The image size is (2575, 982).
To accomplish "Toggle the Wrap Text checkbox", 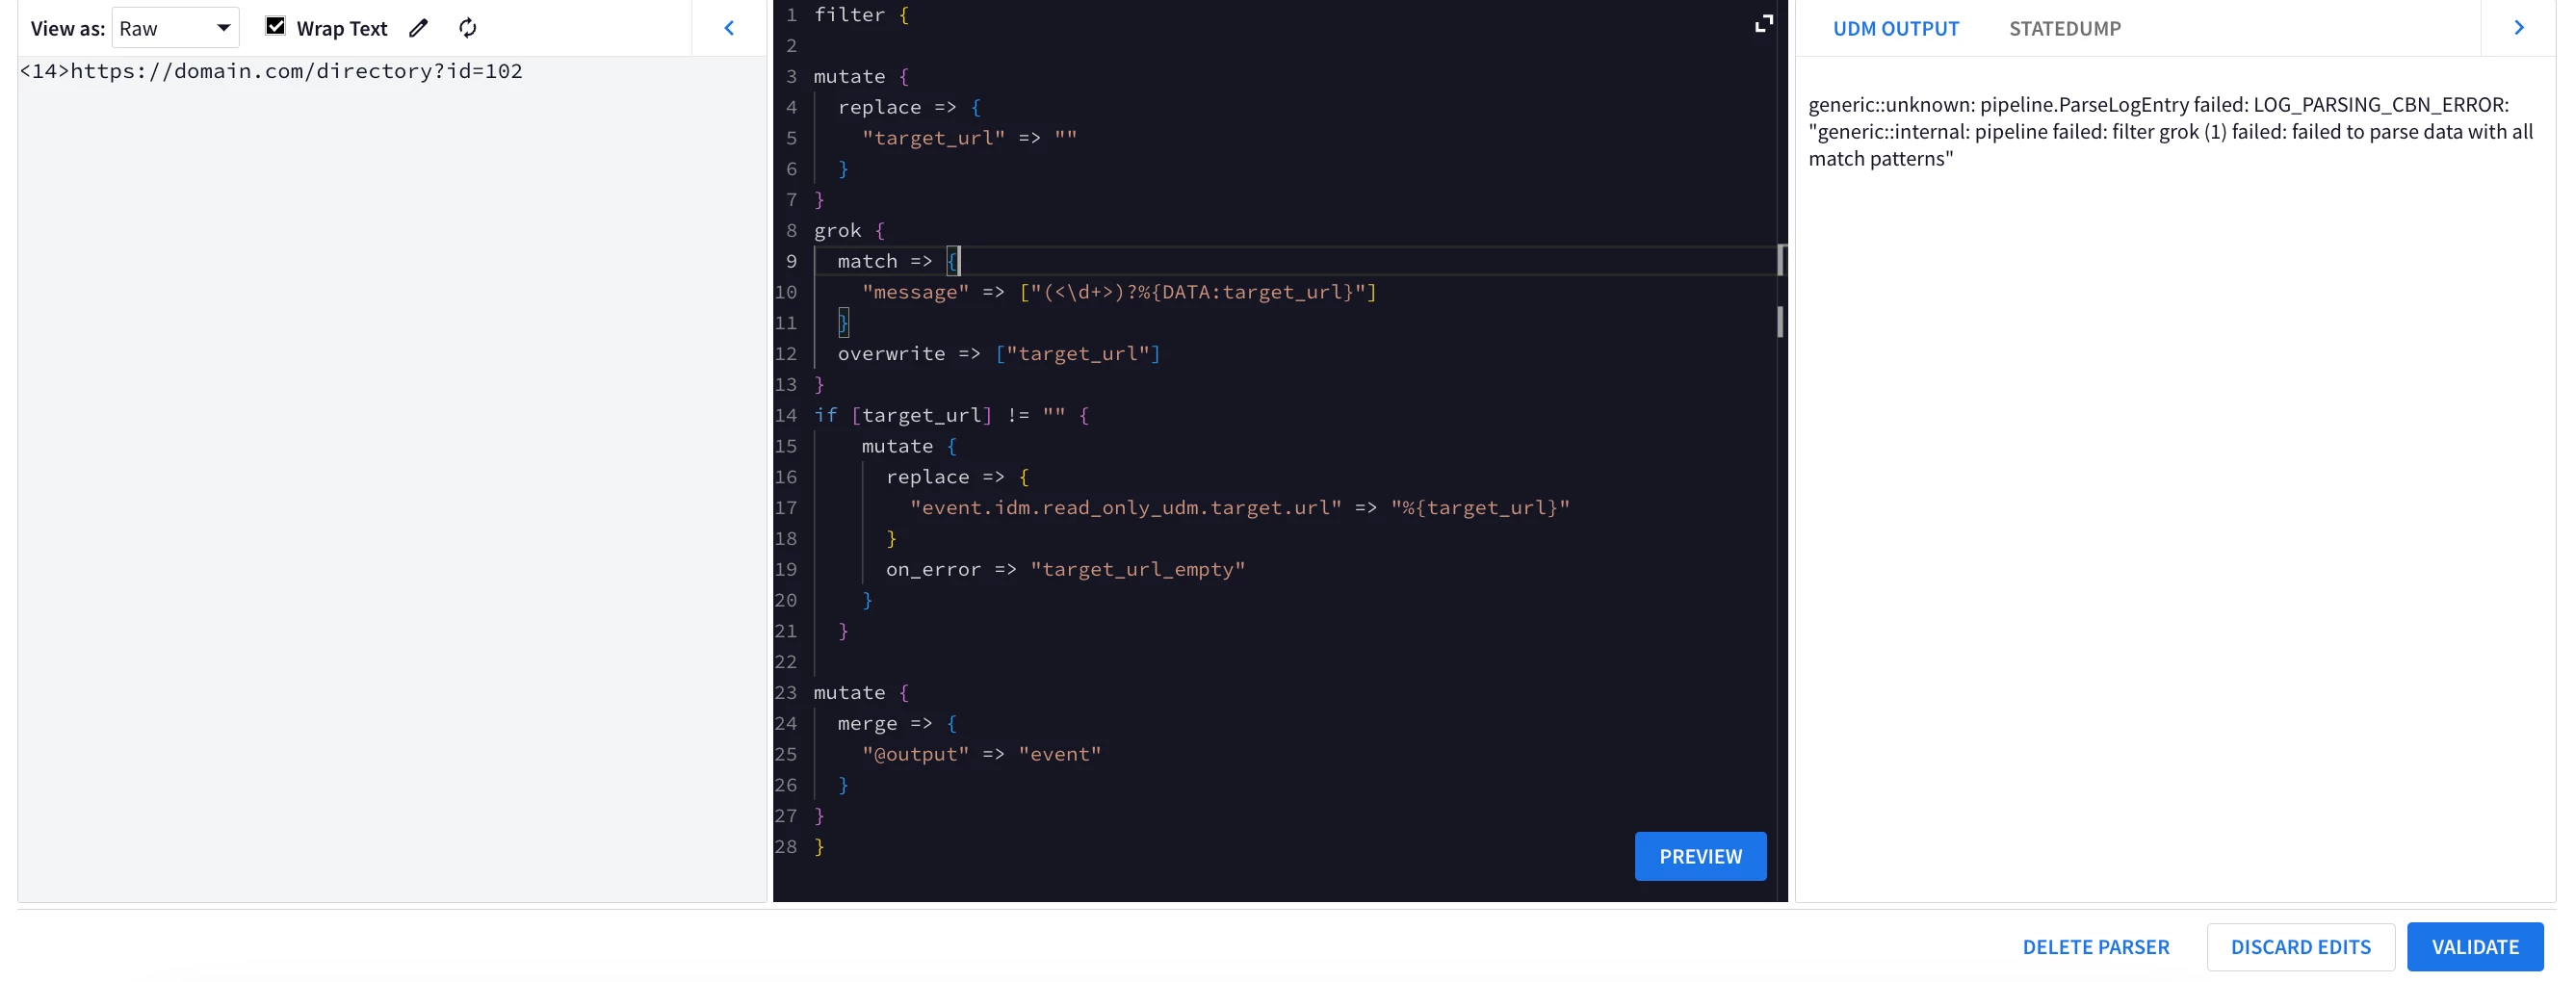I will tap(274, 27).
